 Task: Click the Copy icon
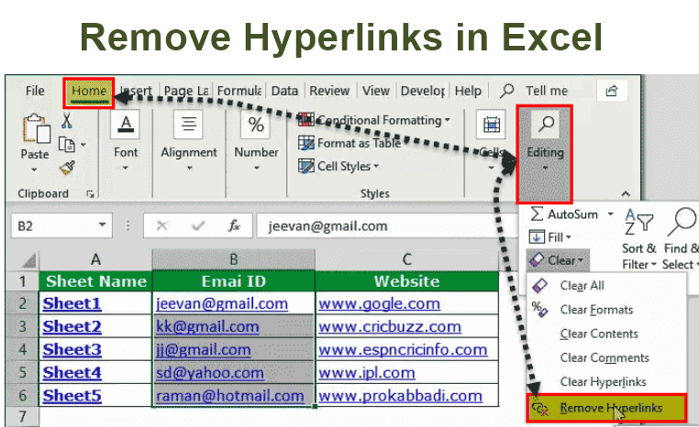[x=67, y=144]
